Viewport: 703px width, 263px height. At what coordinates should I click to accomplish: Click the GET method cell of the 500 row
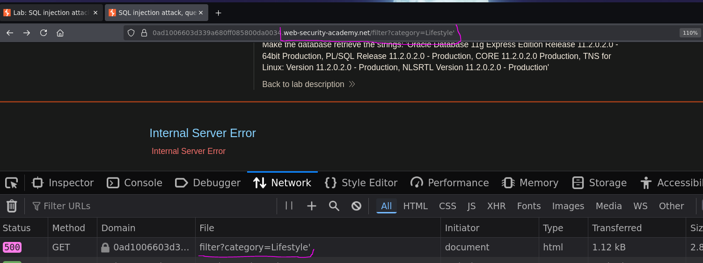(73, 247)
